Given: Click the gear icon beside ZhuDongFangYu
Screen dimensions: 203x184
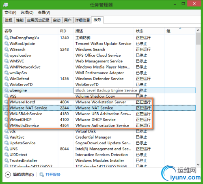Looking at the screenshot, I should pyautogui.click(x=6, y=38).
